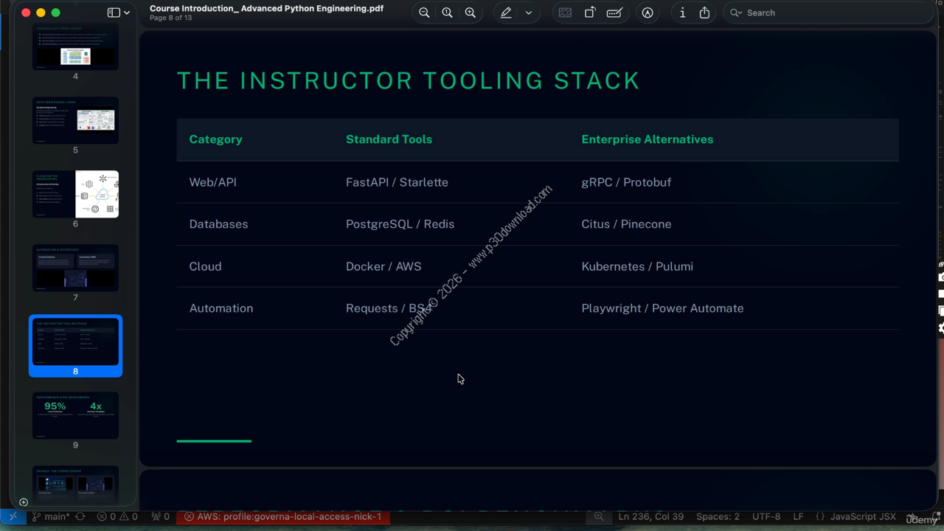Open the highlight color dropdown arrow
This screenshot has width=944, height=531.
click(x=528, y=13)
